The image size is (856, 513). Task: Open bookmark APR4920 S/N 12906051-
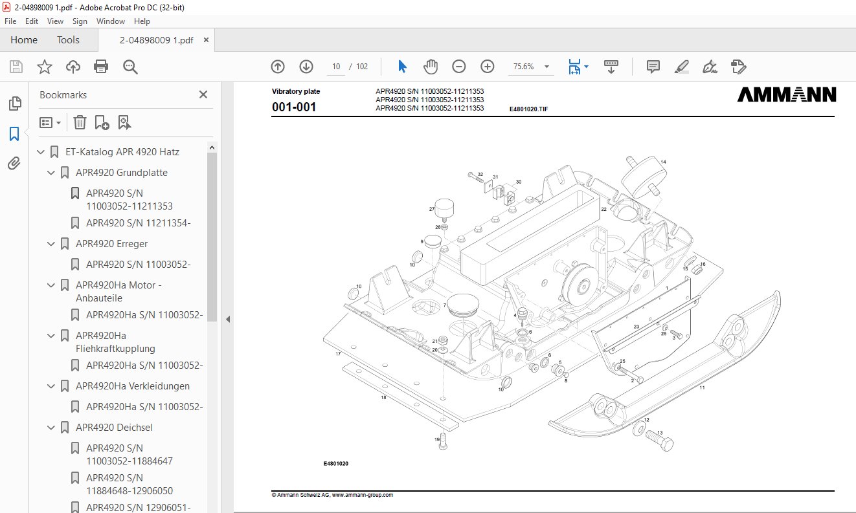[x=139, y=508]
